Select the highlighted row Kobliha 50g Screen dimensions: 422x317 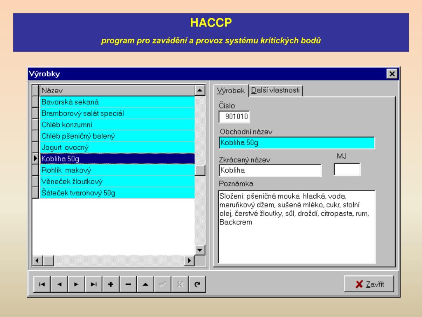pos(117,159)
